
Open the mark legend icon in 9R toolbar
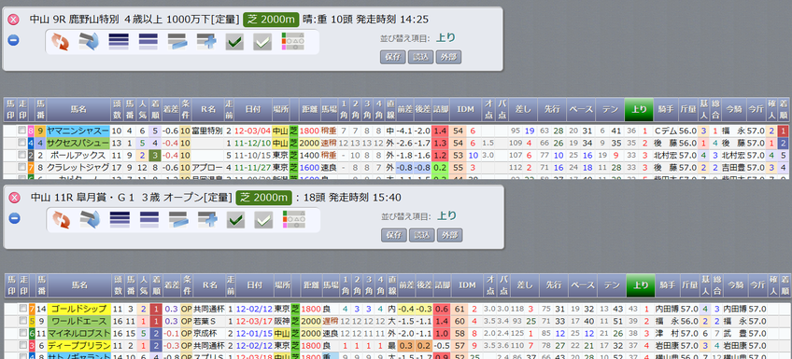click(x=293, y=42)
